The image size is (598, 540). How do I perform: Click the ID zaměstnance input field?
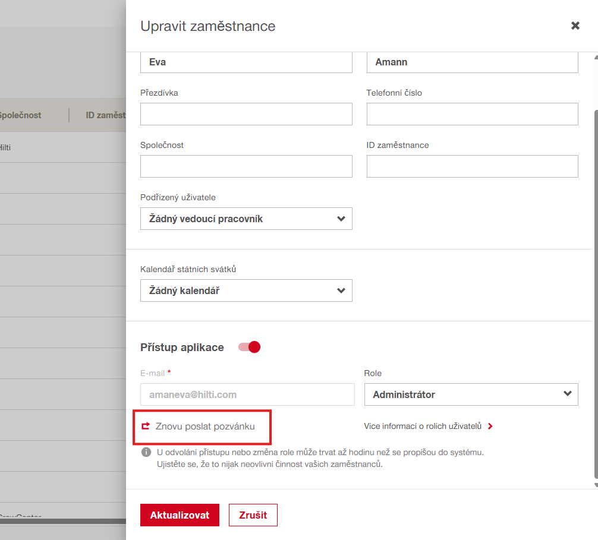pos(472,166)
